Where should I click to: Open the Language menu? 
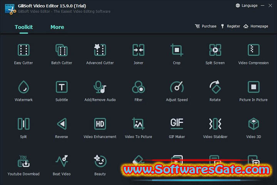[x=247, y=6]
